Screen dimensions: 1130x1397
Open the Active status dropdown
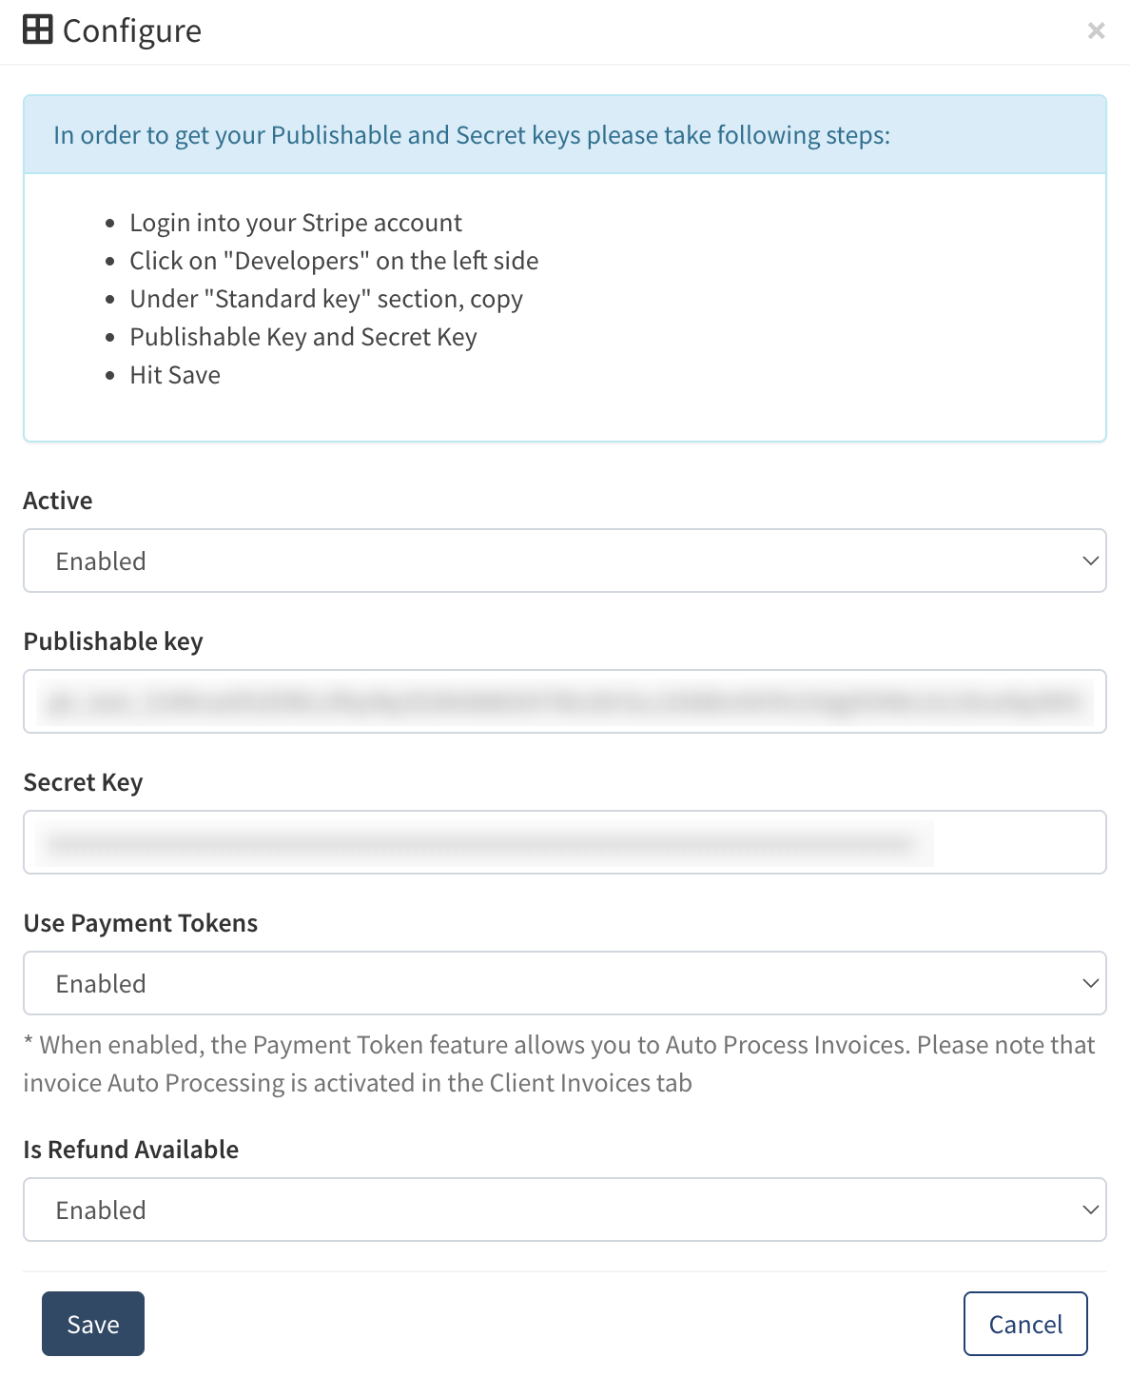coord(565,561)
